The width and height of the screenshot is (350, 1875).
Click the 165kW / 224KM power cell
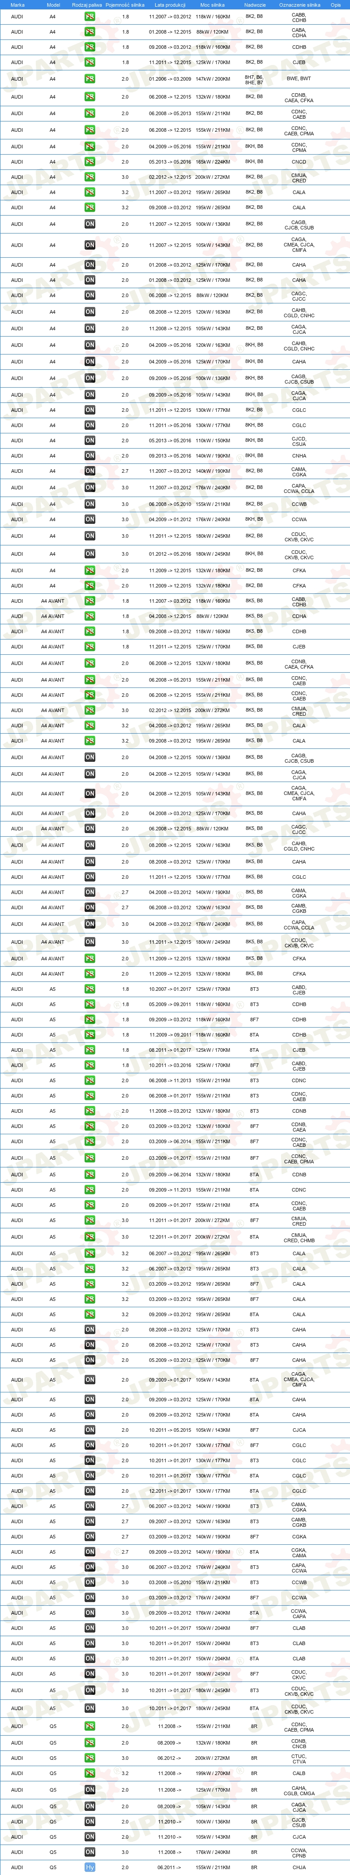coord(213,162)
